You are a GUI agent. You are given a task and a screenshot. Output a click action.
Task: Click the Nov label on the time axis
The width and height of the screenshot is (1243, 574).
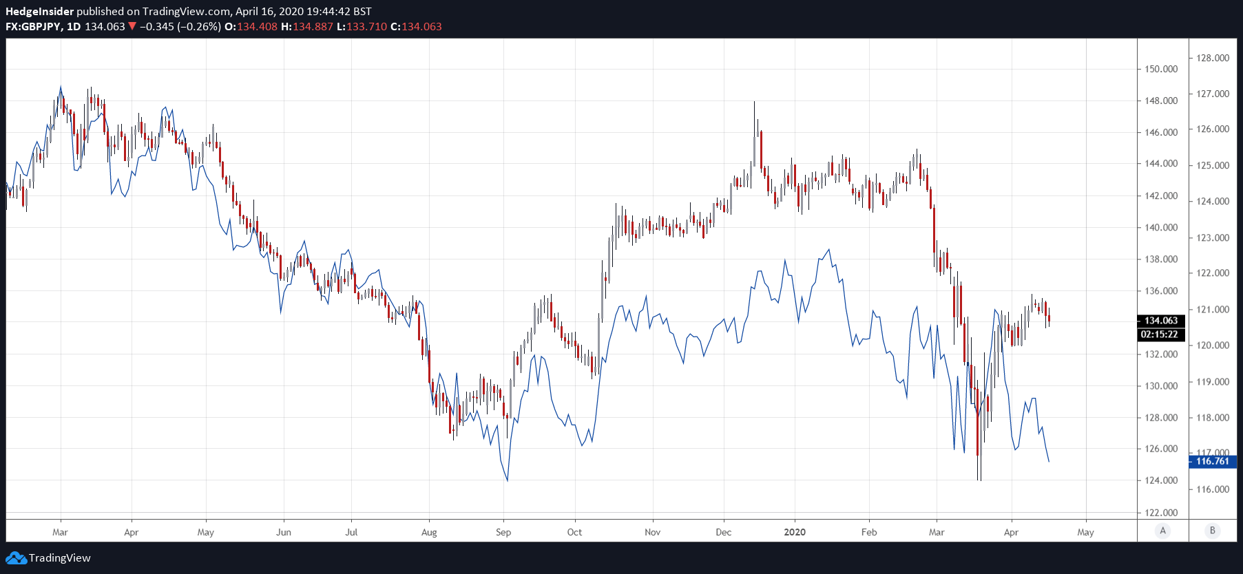coord(653,532)
